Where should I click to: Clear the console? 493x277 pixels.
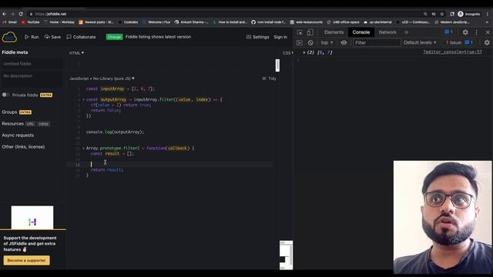click(310, 42)
